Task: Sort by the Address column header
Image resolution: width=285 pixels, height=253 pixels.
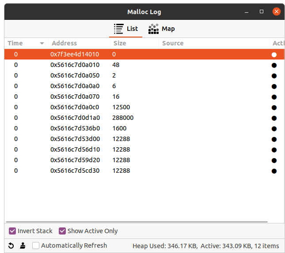Action: pos(79,43)
